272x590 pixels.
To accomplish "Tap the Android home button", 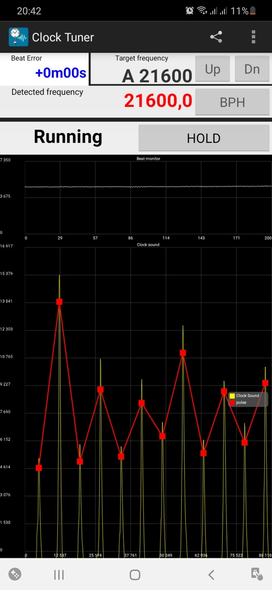I will pos(135,574).
